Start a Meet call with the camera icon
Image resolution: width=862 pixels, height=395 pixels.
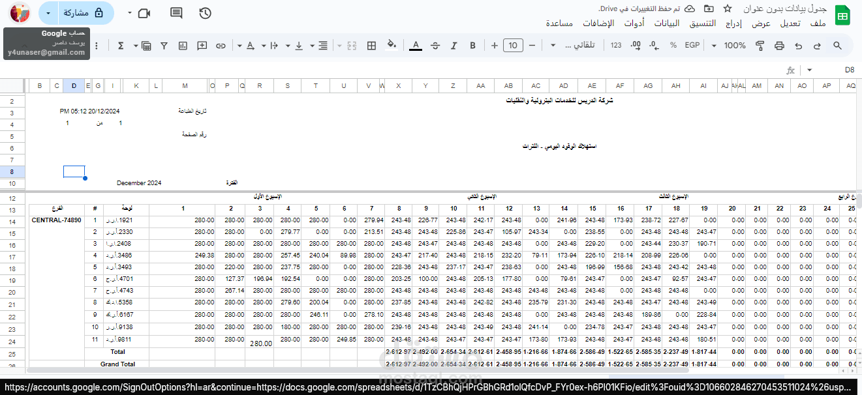click(144, 13)
